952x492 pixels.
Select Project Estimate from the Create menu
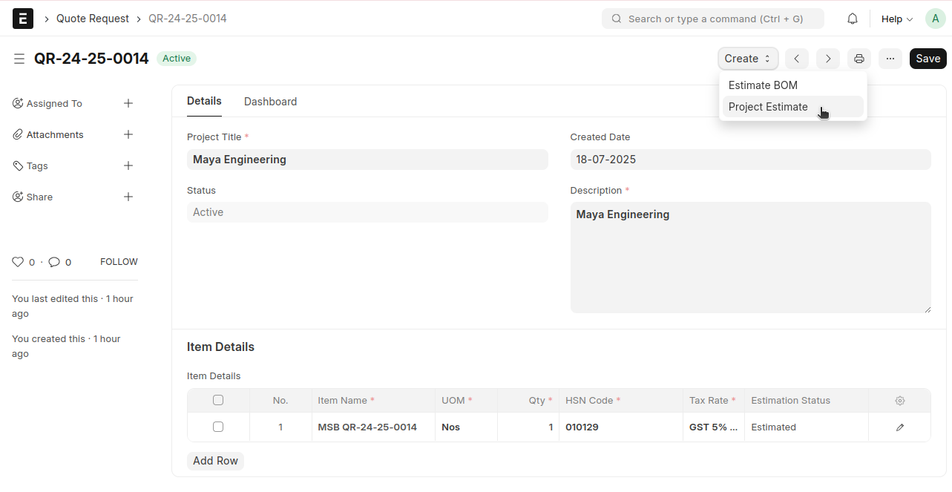[x=768, y=107]
